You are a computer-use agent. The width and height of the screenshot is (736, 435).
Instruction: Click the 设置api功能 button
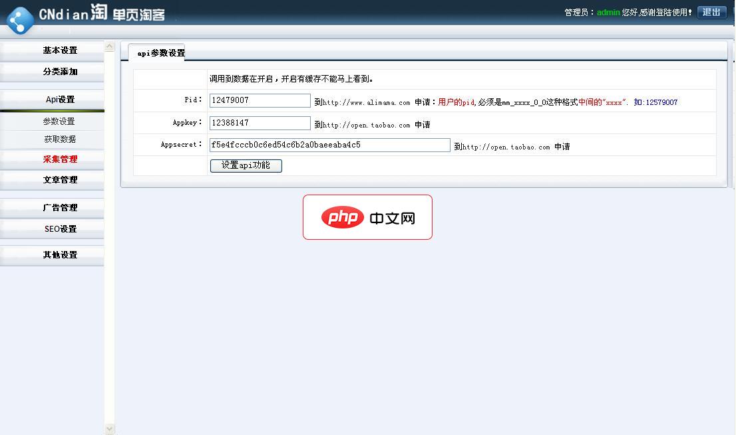click(x=246, y=166)
